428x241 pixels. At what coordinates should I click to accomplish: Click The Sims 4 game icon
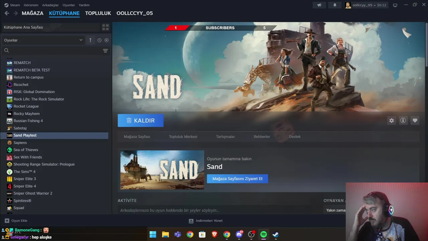tap(10, 172)
